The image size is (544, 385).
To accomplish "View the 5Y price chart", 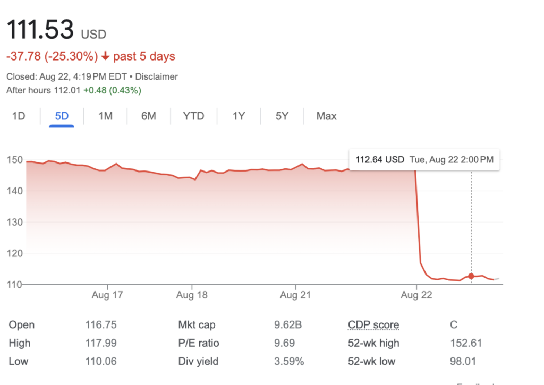I will click(x=282, y=116).
